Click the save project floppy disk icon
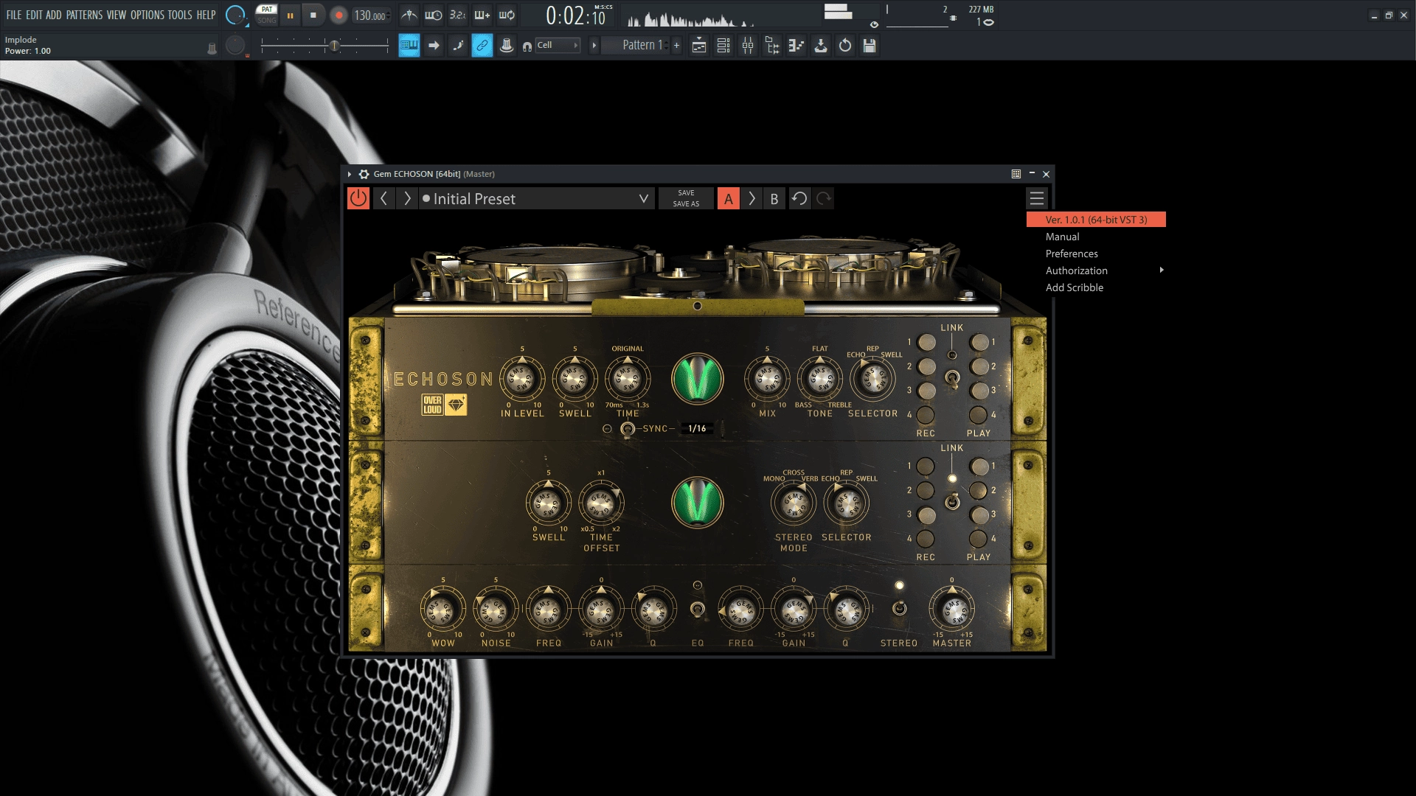1416x796 pixels. pyautogui.click(x=870, y=46)
